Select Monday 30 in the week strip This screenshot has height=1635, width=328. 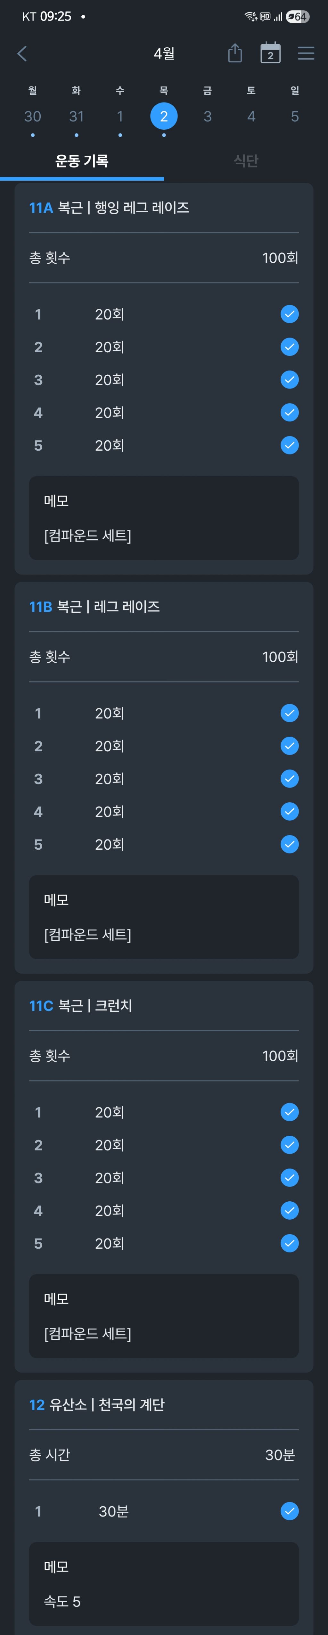click(32, 117)
